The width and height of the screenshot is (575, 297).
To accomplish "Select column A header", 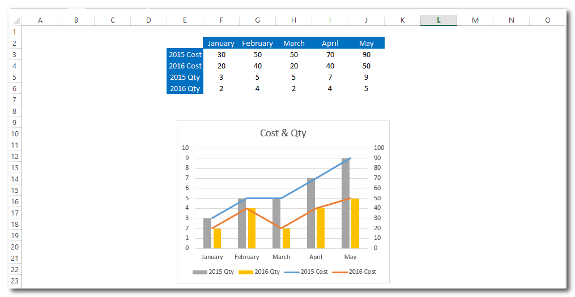I will (x=40, y=20).
